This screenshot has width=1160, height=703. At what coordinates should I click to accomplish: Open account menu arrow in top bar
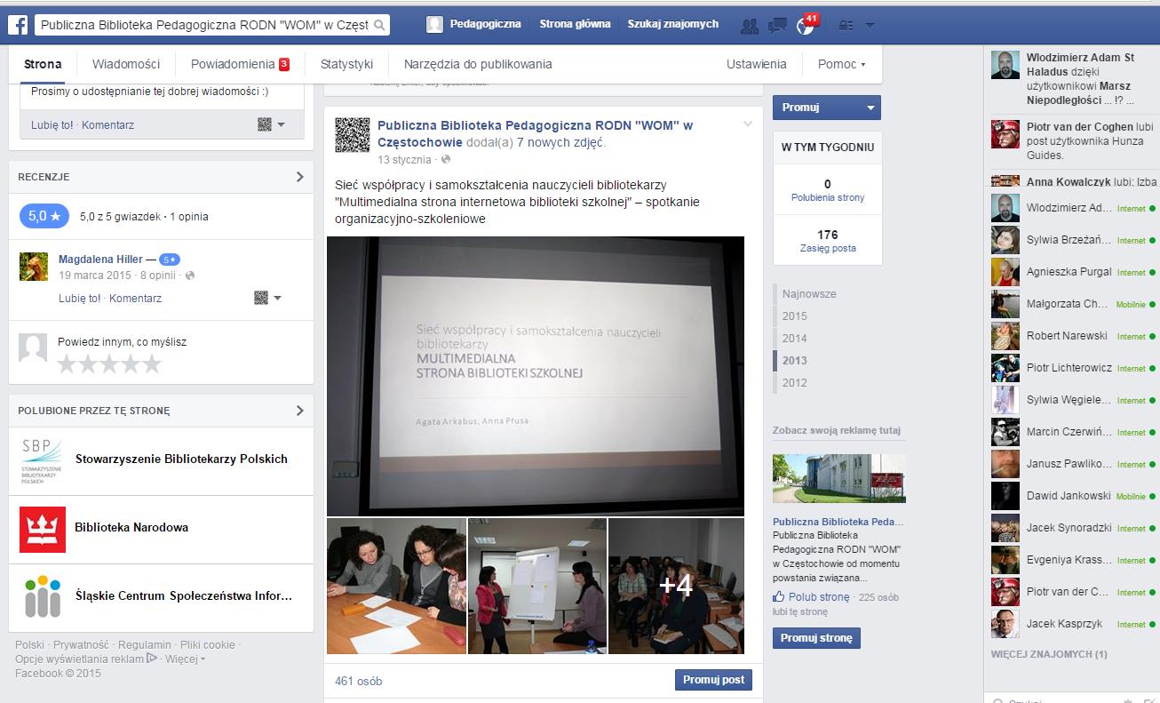pos(870,25)
